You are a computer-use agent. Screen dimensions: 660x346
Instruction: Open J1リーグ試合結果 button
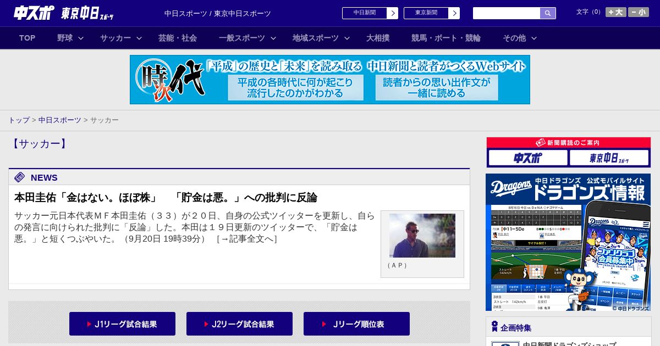[122, 324]
